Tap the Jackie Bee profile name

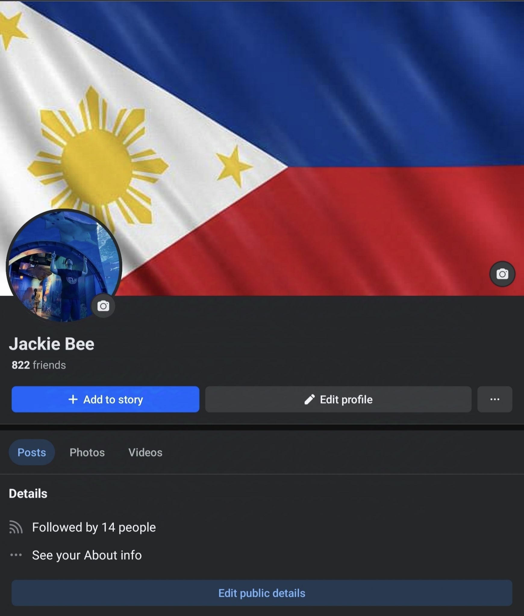click(51, 344)
